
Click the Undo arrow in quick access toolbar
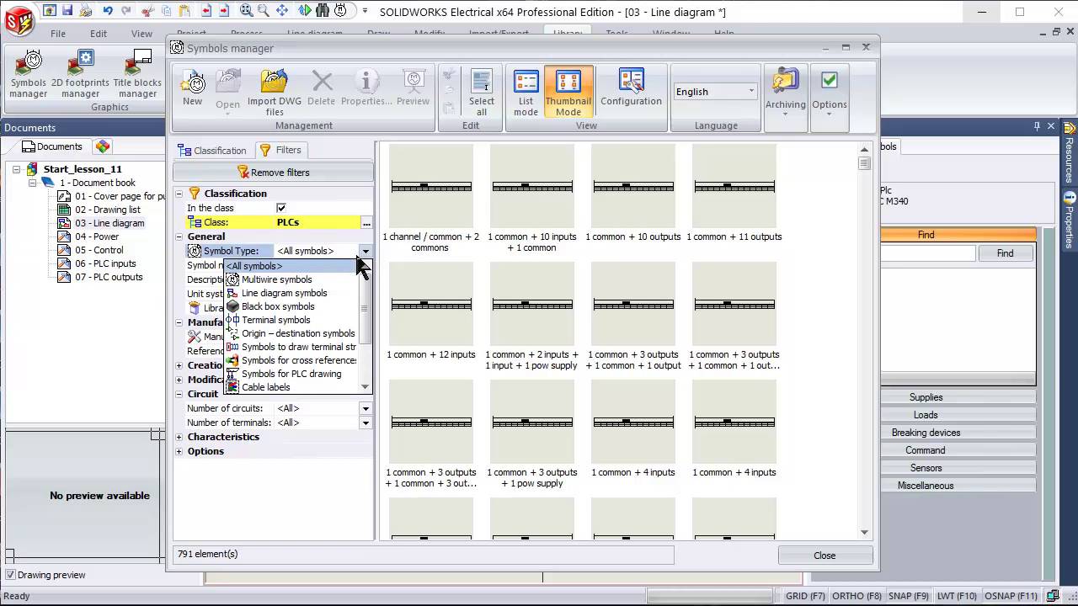click(108, 11)
